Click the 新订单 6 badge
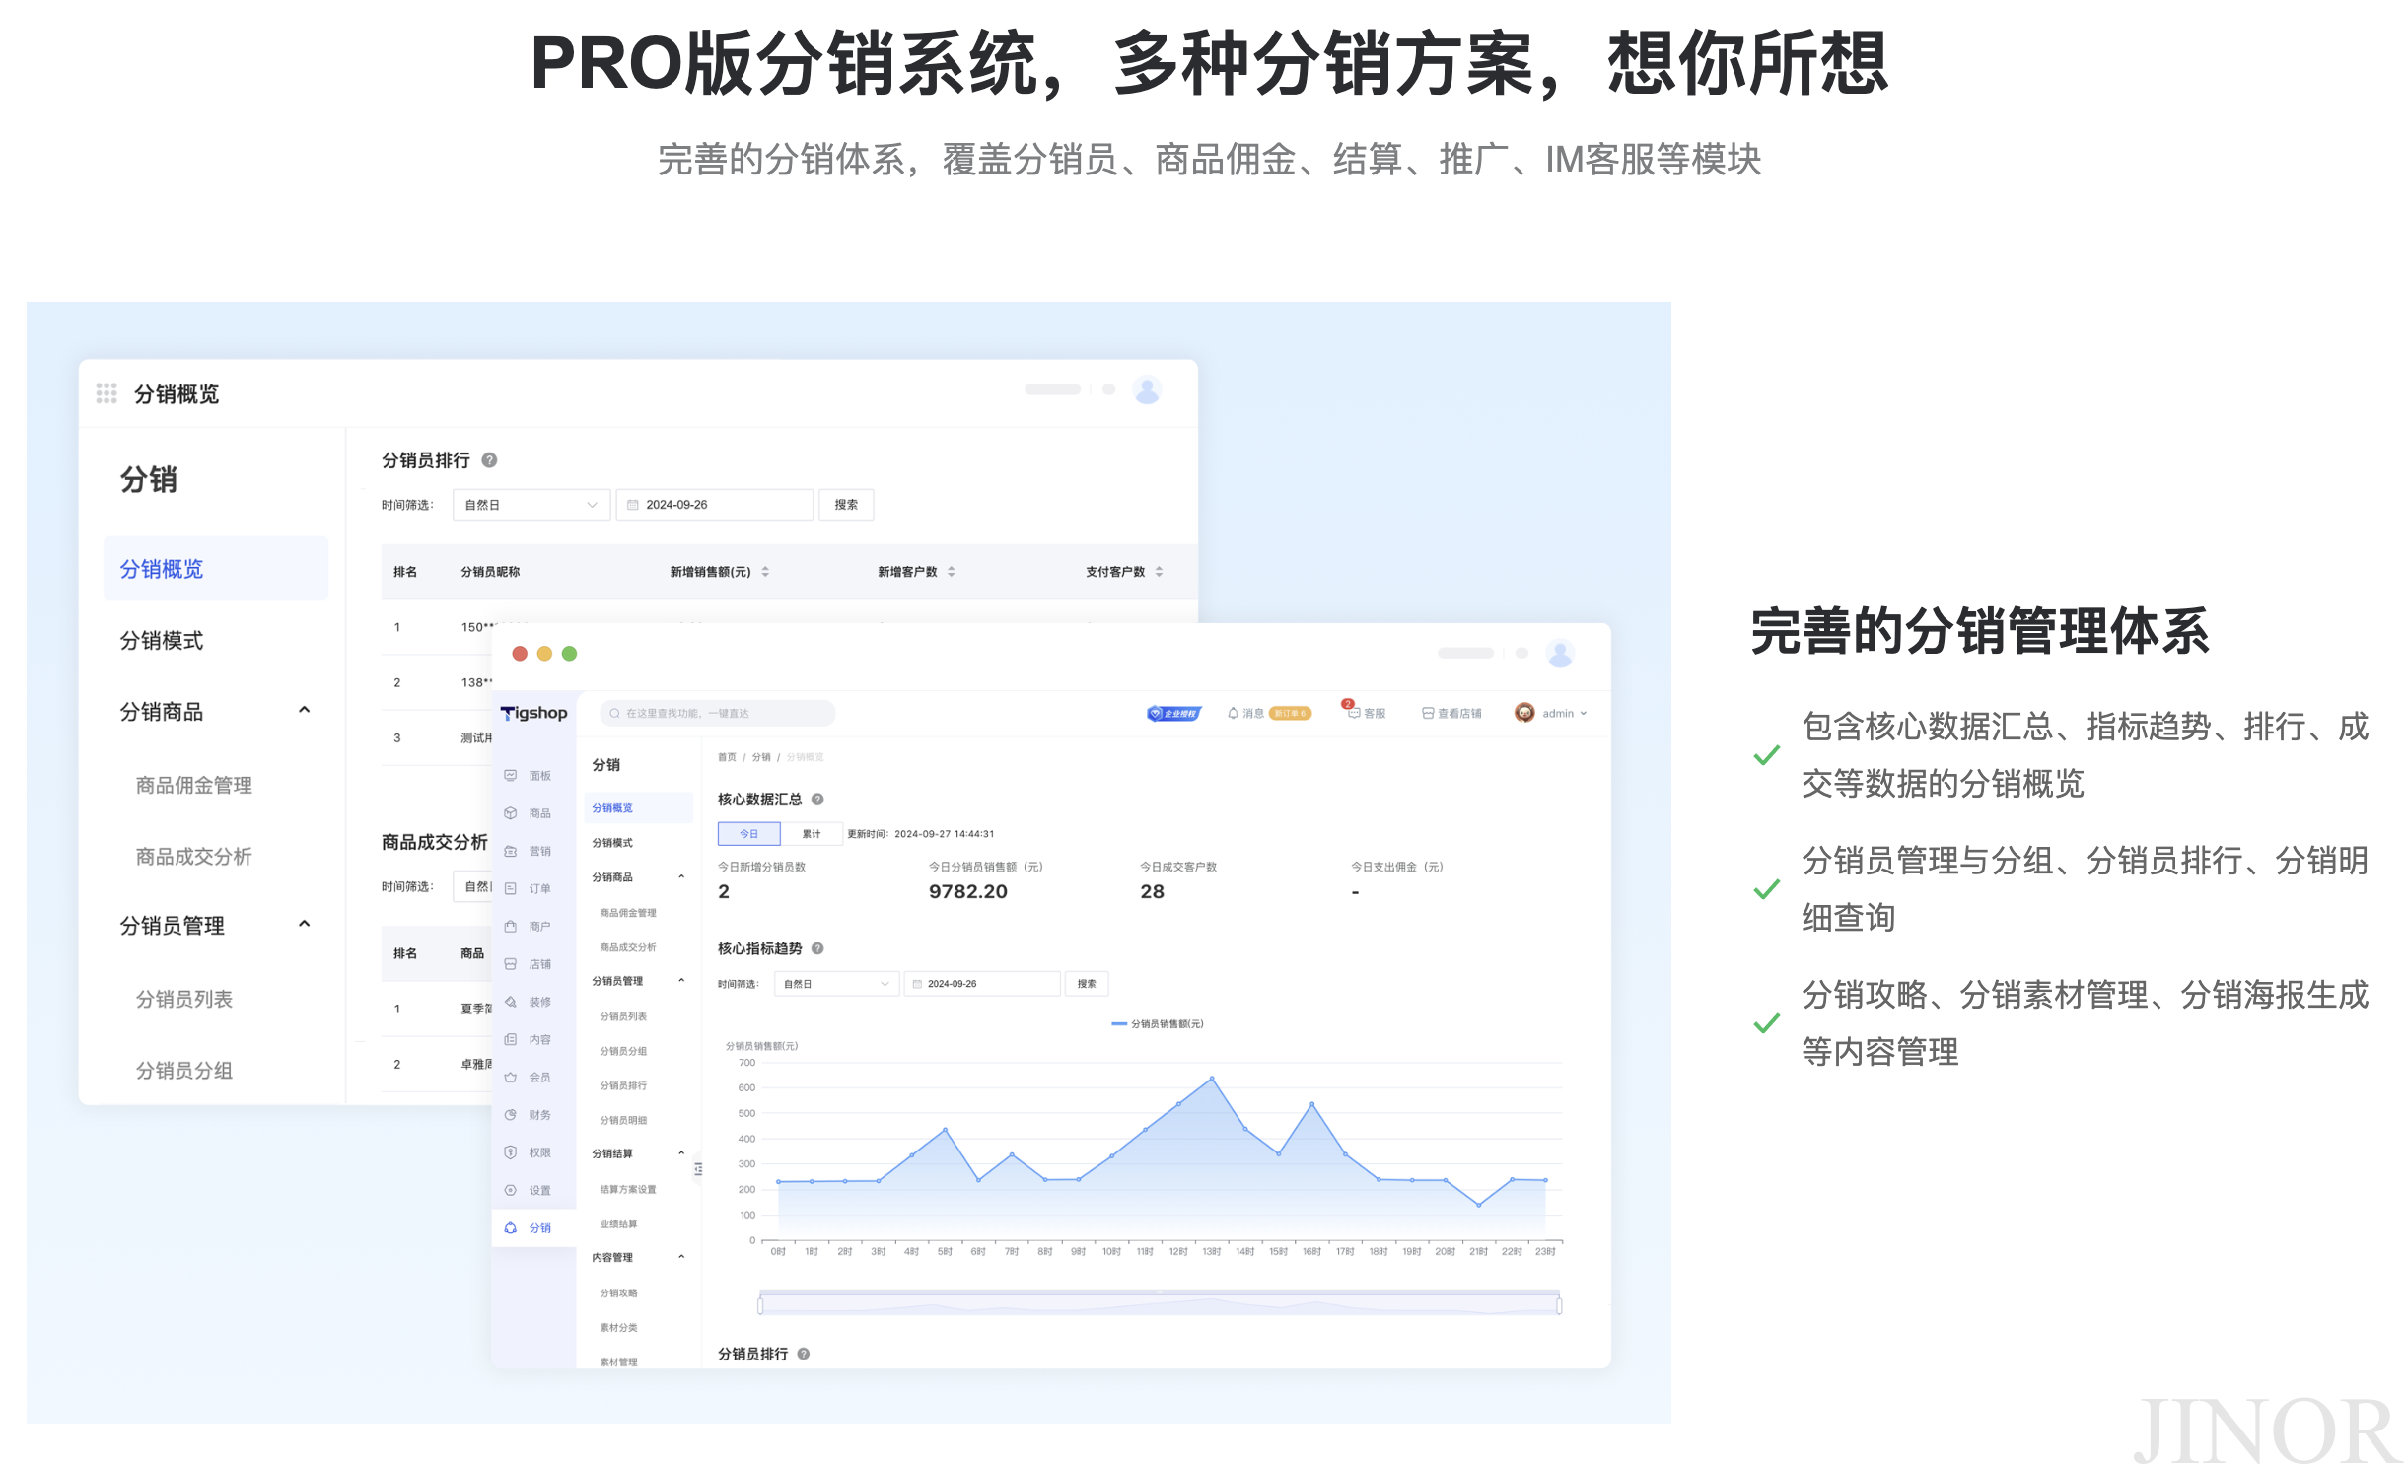 click(x=1290, y=713)
